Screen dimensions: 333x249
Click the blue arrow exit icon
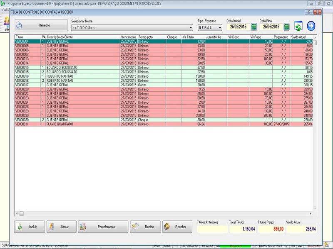[x=311, y=27]
